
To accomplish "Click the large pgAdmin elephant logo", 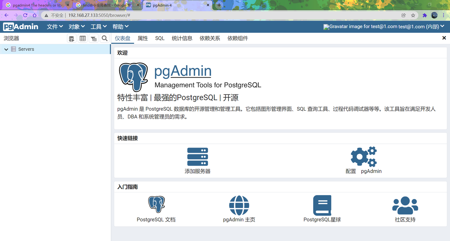I will (x=133, y=77).
